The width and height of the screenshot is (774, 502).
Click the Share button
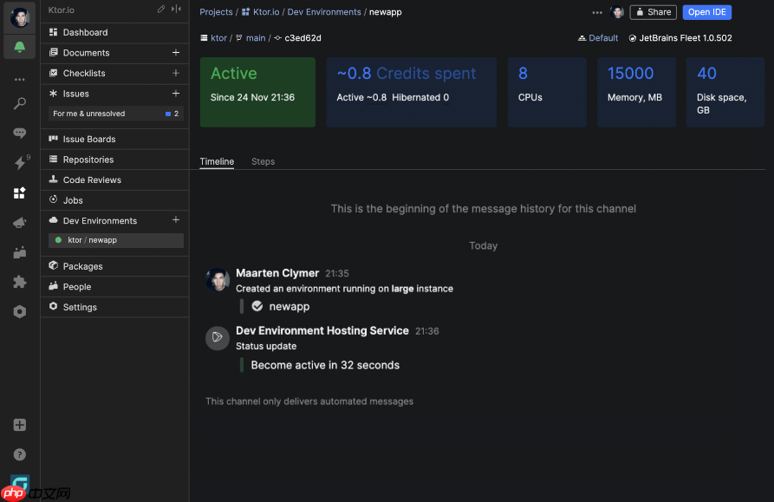653,12
